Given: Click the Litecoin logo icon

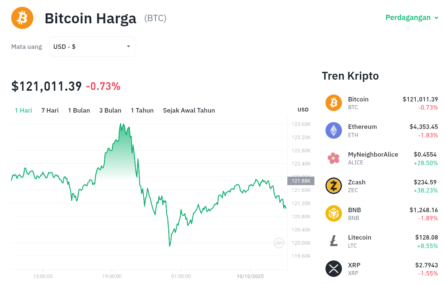Looking at the screenshot, I should 333,241.
